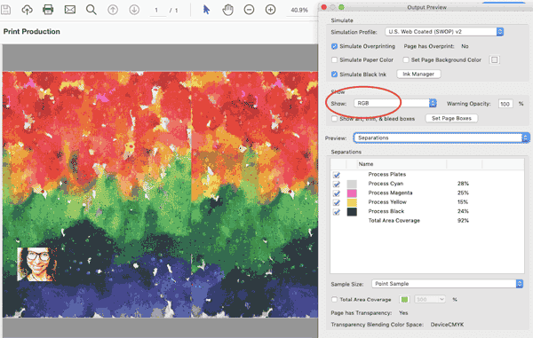Enable Show art, trim, & bleed boxes
Image resolution: width=533 pixels, height=338 pixels.
tap(335, 119)
